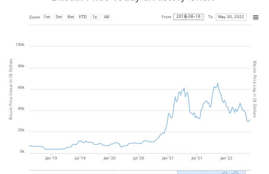Click the Jan '21 x-axis label
269x174 pixels.
(168, 158)
